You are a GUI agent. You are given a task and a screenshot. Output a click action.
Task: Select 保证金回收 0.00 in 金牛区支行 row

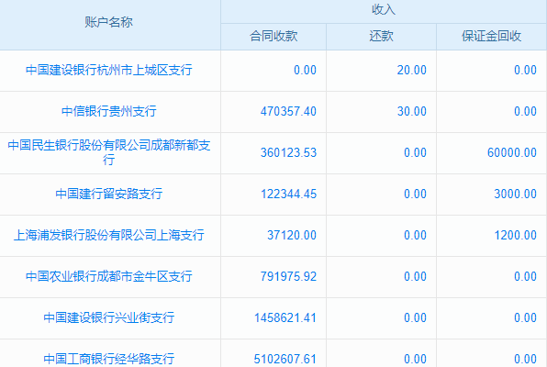coord(525,276)
